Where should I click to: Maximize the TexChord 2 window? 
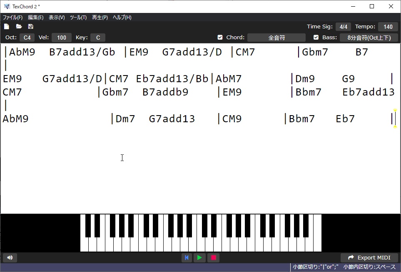tap(372, 6)
